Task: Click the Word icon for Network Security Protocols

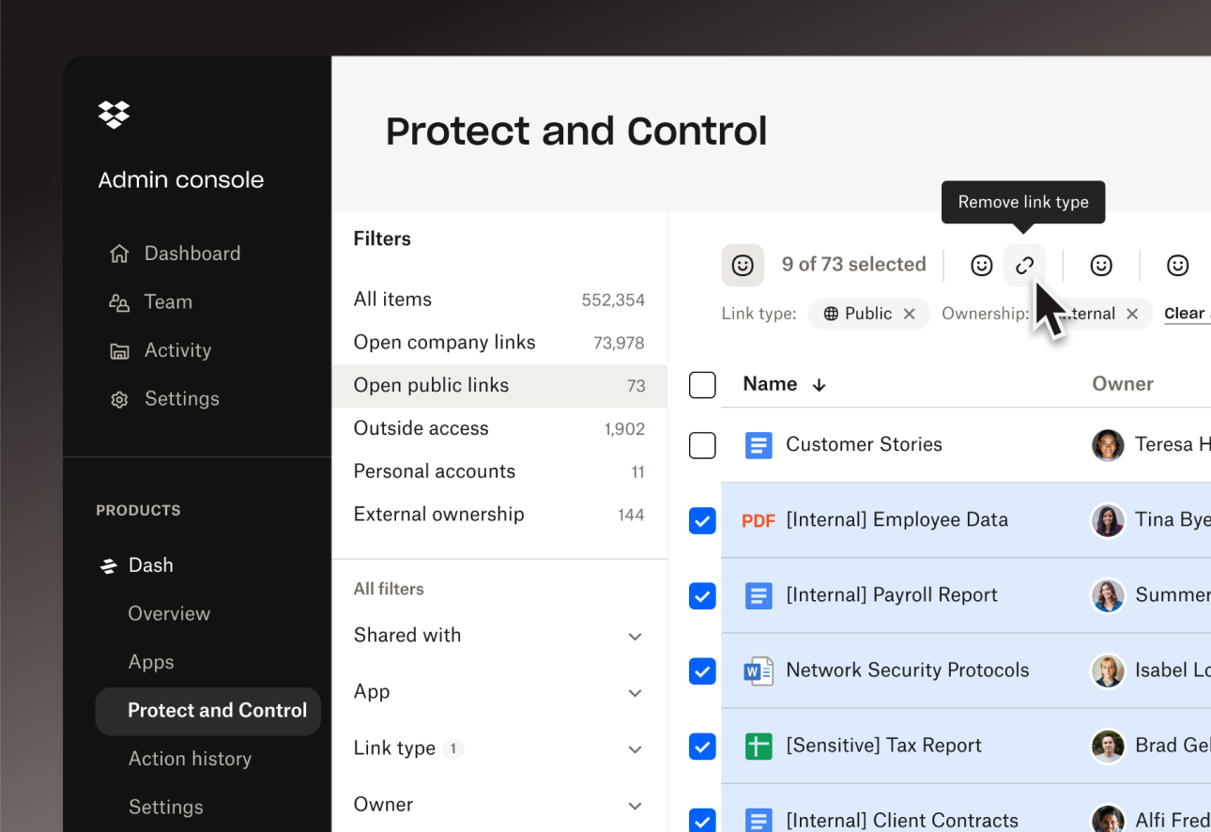Action: coord(759,670)
